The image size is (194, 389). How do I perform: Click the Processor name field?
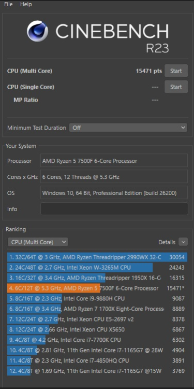114,160
